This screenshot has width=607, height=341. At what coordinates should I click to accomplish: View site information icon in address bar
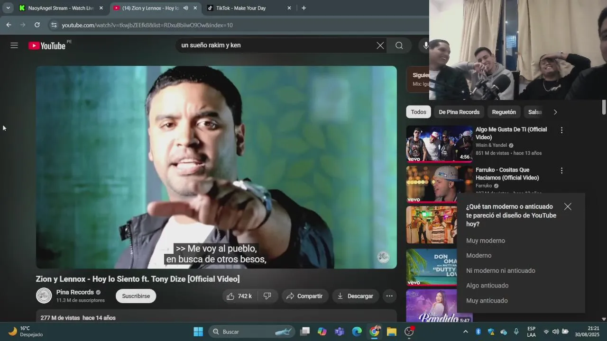coord(54,25)
